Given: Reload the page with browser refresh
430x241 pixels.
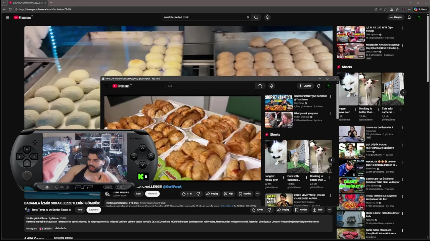Looking at the screenshot, I should [10, 9].
